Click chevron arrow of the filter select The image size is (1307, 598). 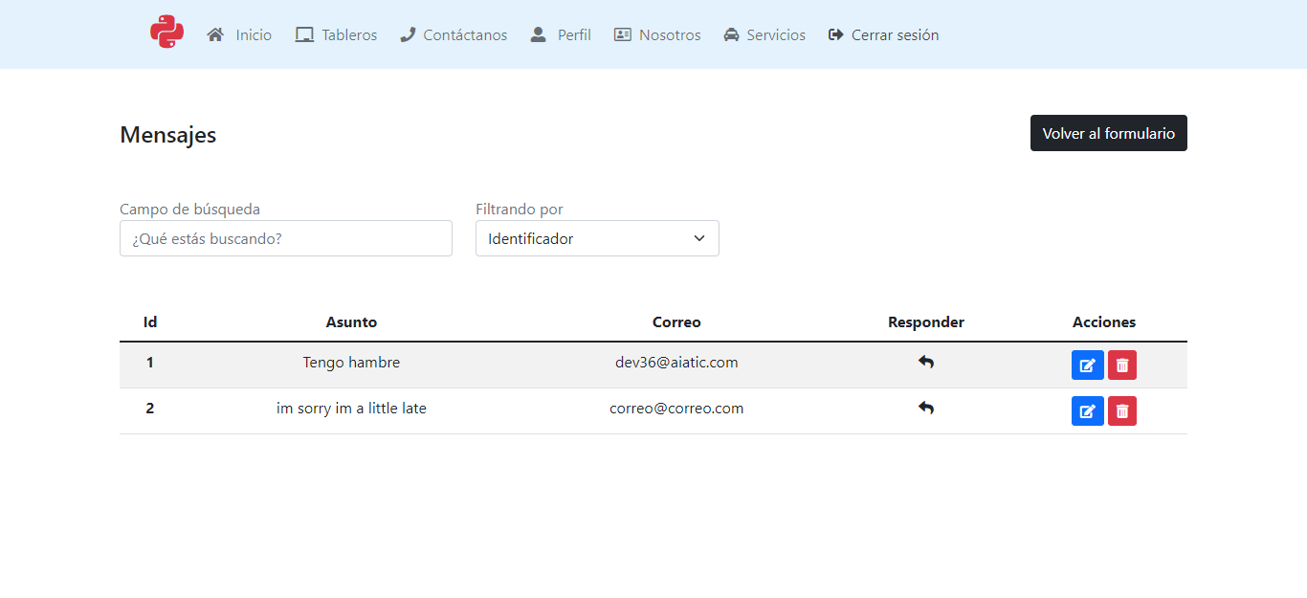pos(699,238)
